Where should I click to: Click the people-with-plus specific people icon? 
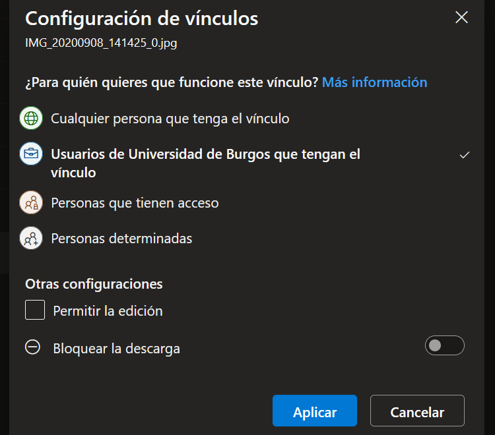pos(31,238)
